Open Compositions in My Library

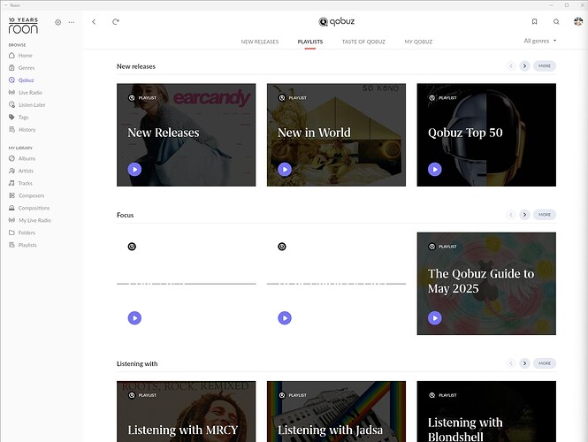[29, 208]
